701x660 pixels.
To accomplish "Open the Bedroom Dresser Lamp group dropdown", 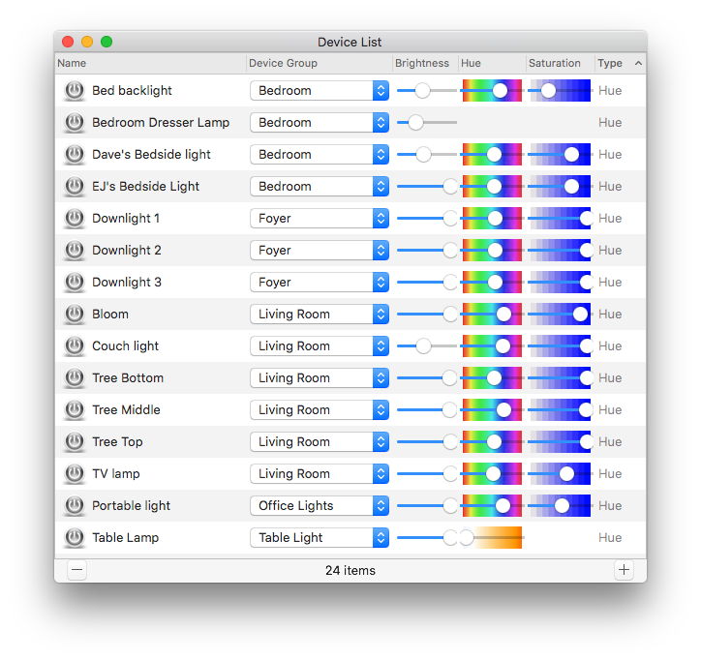I will click(x=320, y=123).
